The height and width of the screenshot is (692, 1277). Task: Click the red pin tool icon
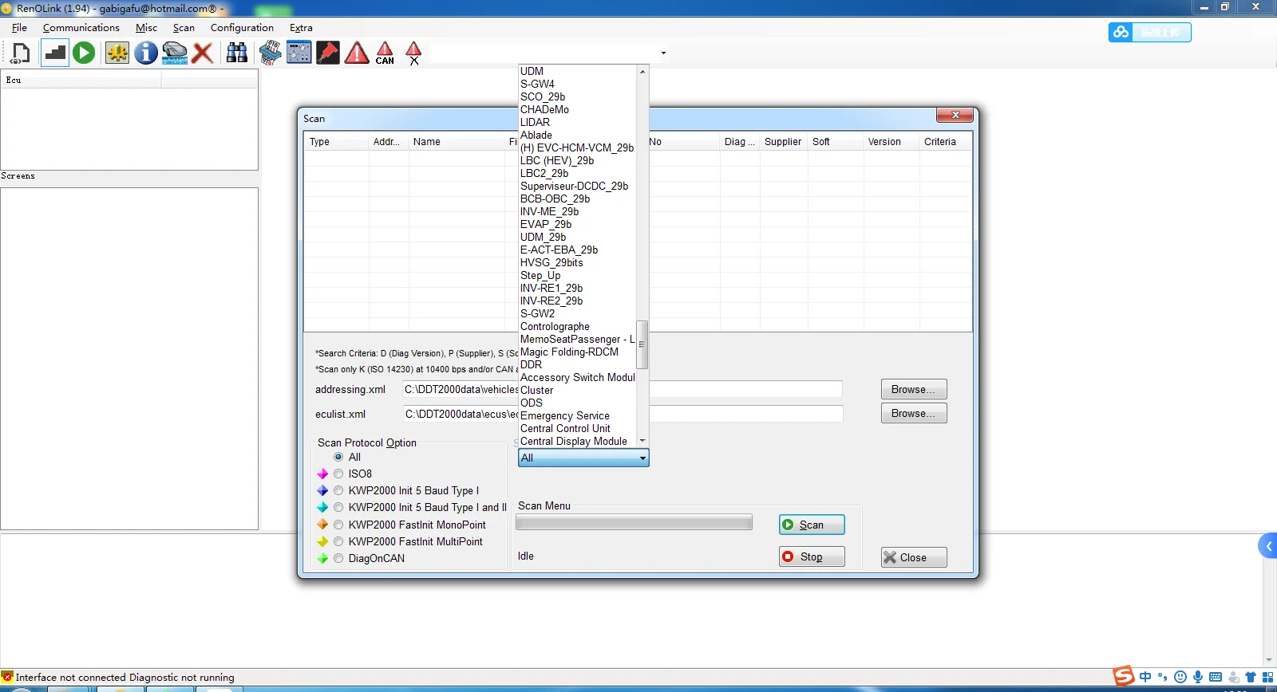click(x=327, y=53)
